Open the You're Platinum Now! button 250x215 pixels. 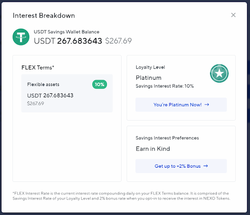click(x=181, y=105)
